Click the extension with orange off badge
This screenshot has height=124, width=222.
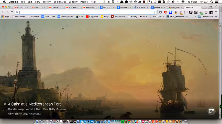pos(181,12)
